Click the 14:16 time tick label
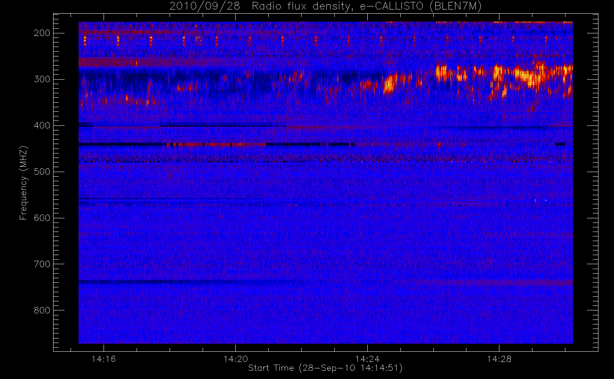614x379 pixels. coord(104,359)
